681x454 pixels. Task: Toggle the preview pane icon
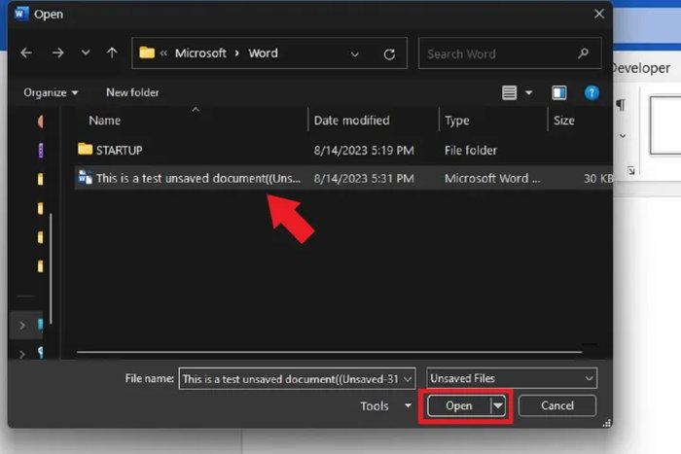(558, 92)
